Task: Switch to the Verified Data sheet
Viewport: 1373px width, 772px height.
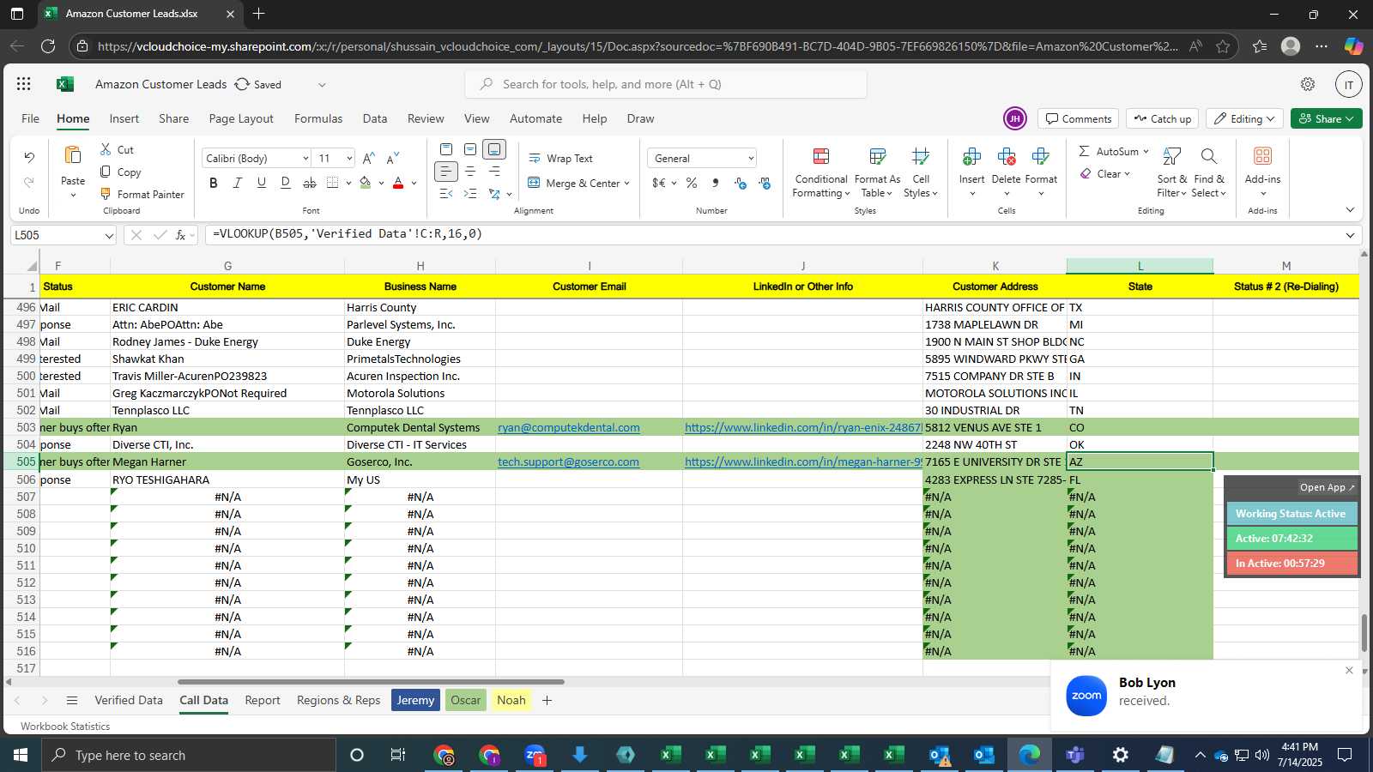Action: [x=129, y=700]
